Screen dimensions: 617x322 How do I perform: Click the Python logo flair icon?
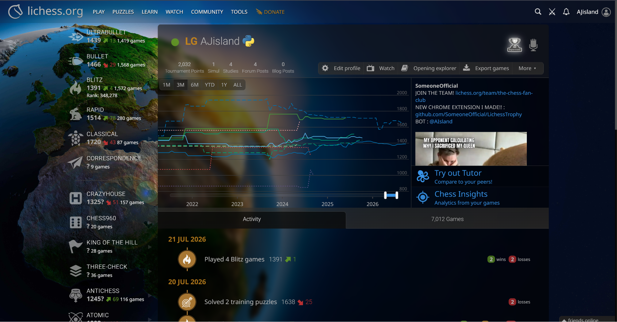click(x=249, y=41)
